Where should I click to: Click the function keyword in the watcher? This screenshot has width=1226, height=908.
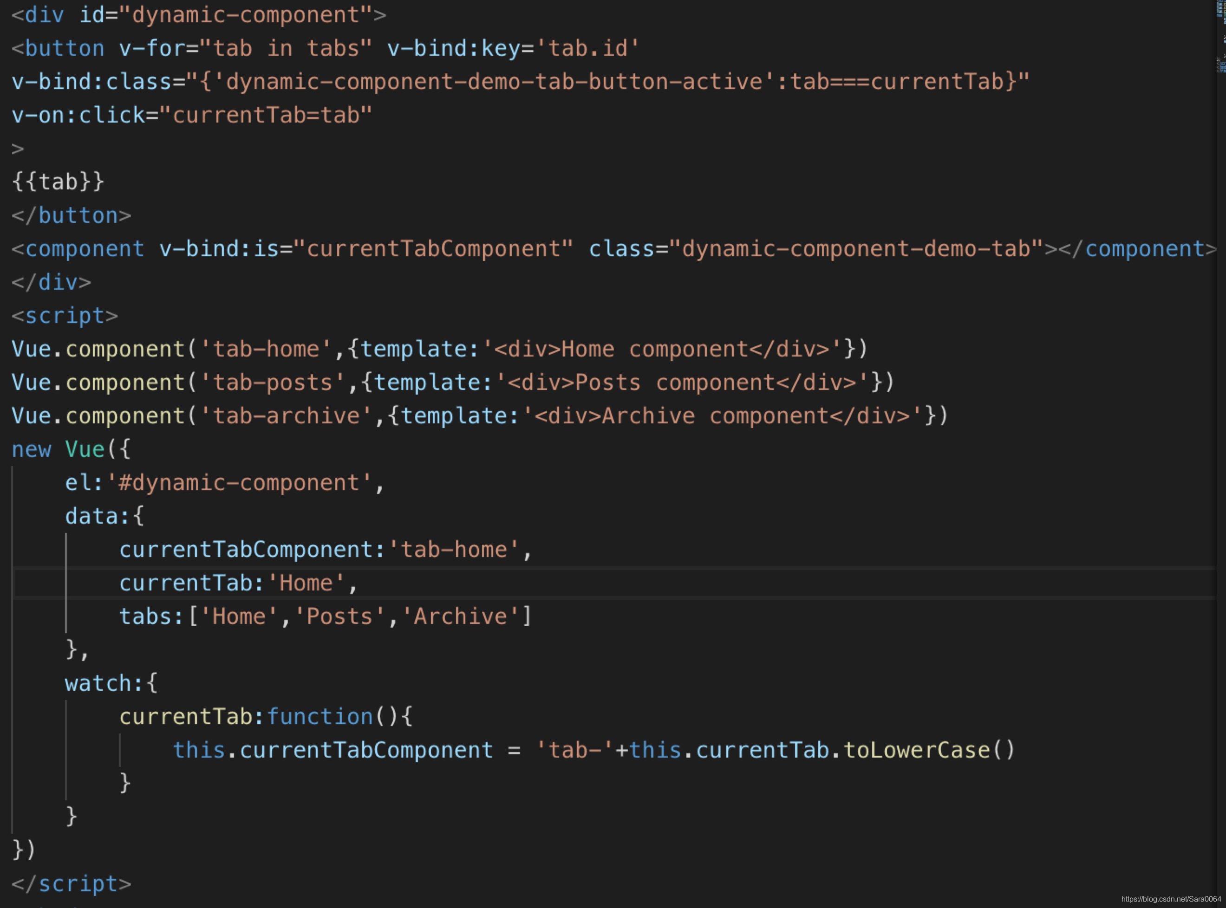tap(320, 717)
